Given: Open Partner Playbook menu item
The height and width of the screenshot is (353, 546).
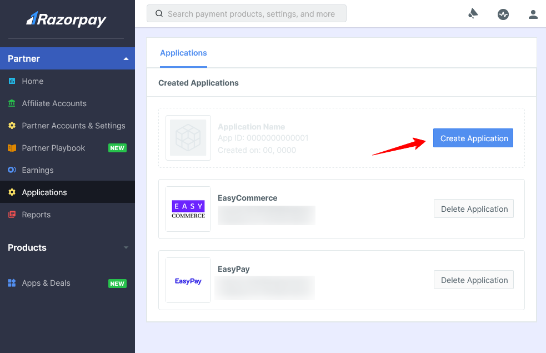Looking at the screenshot, I should point(68,148).
